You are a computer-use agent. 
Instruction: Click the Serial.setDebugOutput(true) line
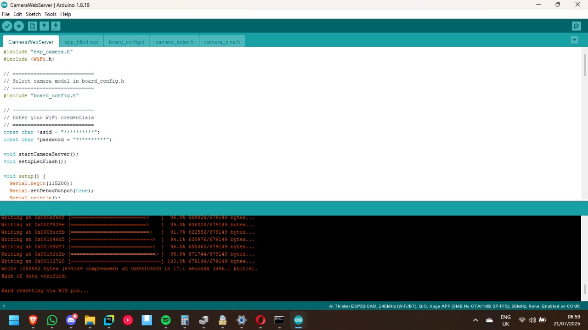pyautogui.click(x=51, y=191)
